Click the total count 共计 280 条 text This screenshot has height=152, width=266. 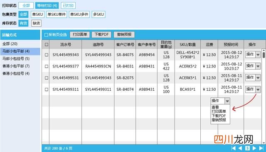click(53, 148)
